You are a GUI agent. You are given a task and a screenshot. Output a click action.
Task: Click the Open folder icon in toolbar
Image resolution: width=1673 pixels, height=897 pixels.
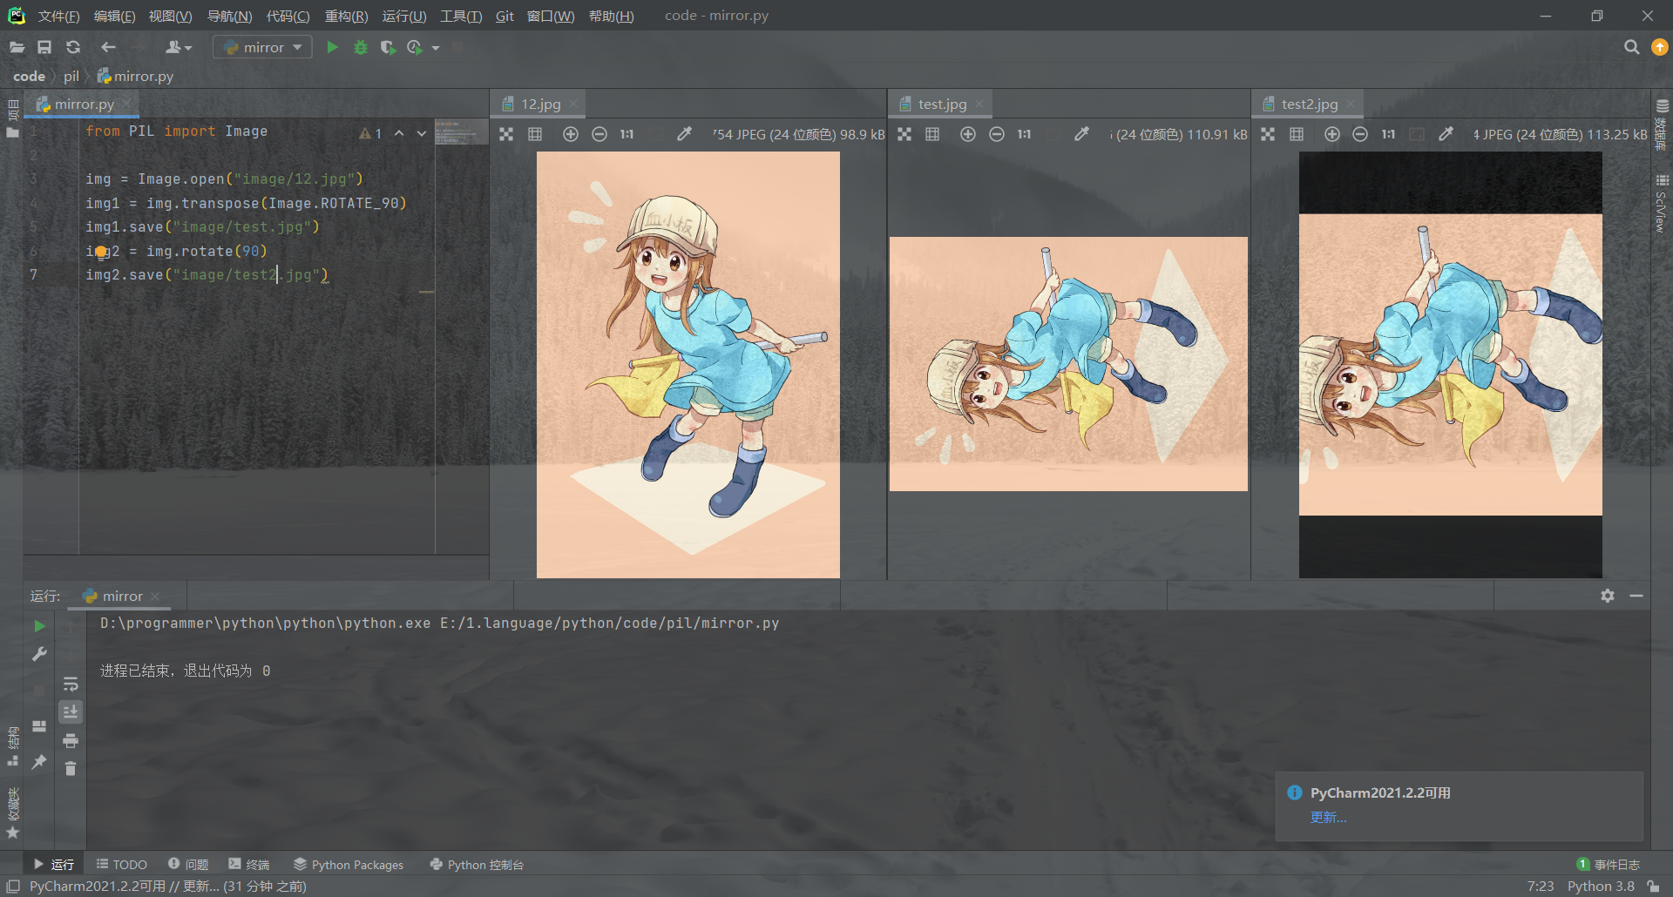tap(17, 48)
